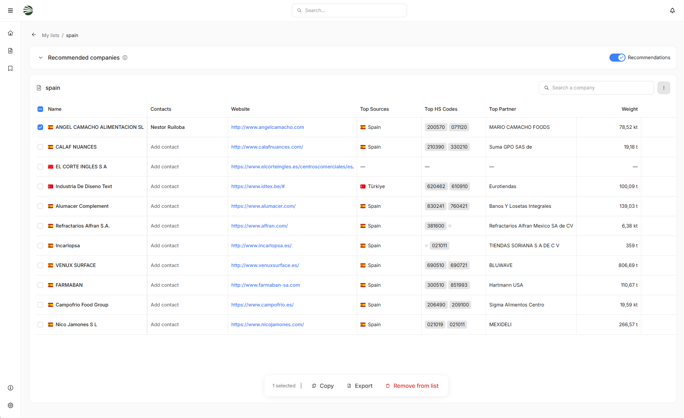Click contact Nestor Ruiloba
Image resolution: width=684 pixels, height=418 pixels.
click(x=168, y=127)
